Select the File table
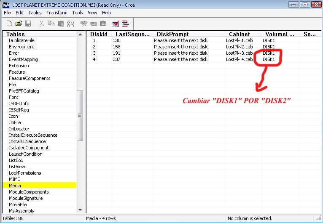 coord(12,85)
